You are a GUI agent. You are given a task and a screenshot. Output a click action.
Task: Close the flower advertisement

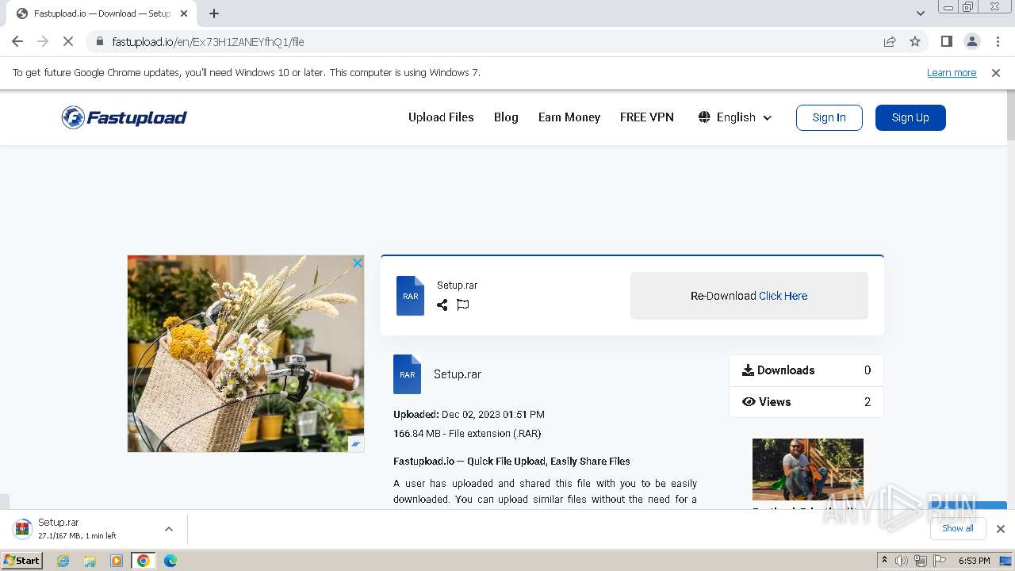[x=358, y=263]
